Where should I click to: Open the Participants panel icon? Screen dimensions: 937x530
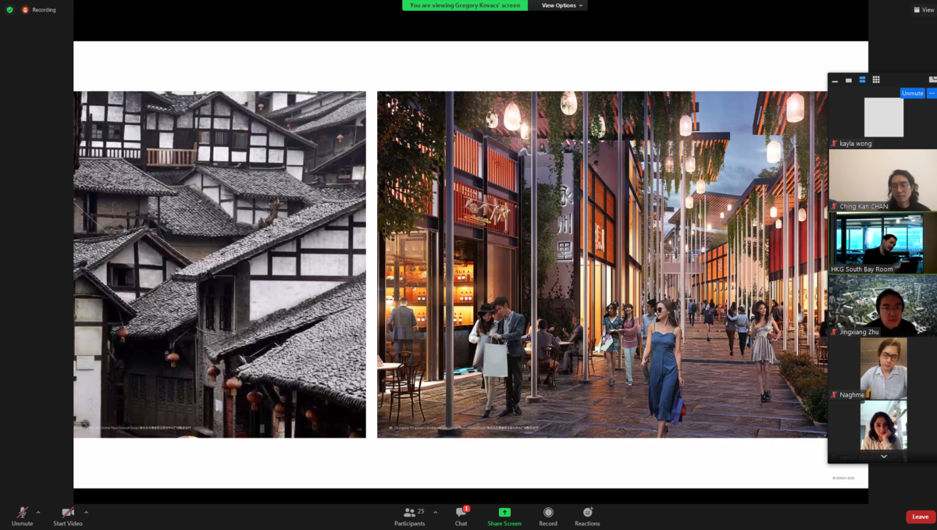[409, 513]
